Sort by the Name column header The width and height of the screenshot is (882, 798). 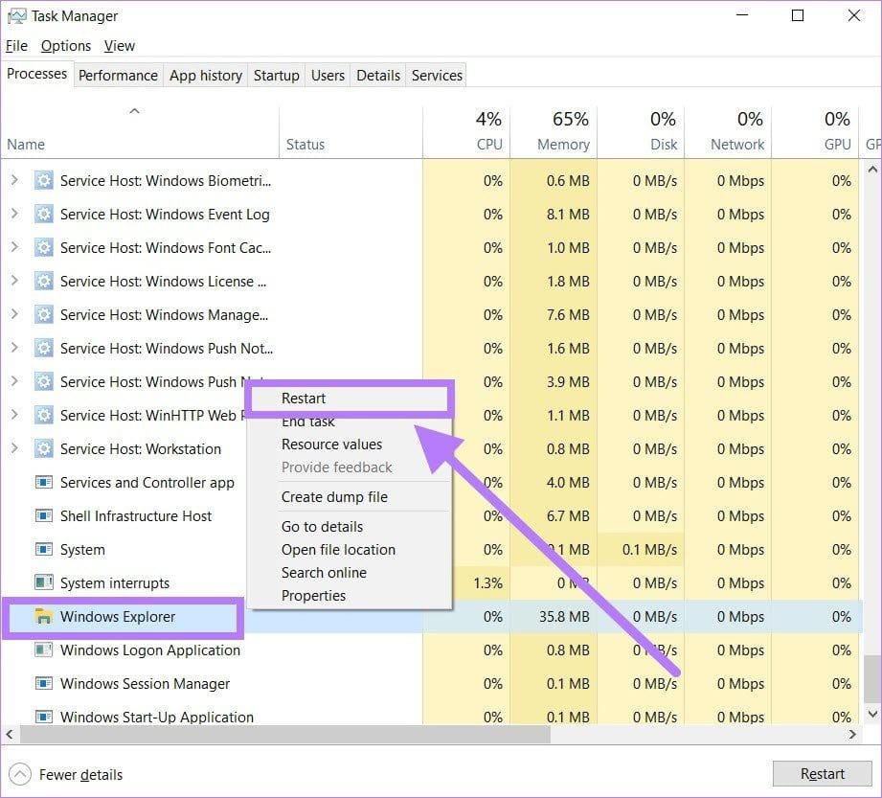click(140, 133)
